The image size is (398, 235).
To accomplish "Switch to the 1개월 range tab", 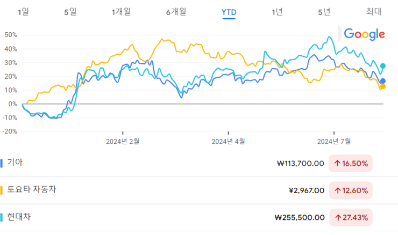I will click(x=122, y=12).
